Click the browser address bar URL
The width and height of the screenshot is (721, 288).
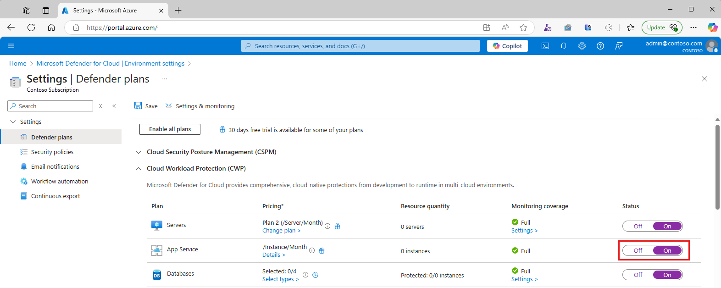point(122,28)
